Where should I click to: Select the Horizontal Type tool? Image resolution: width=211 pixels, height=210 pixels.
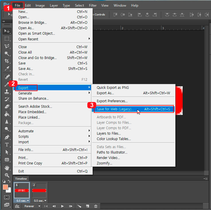(x=7, y=145)
